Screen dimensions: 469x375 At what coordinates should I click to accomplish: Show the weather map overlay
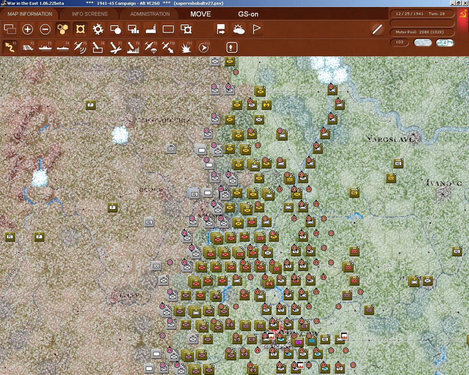pyautogui.click(x=239, y=29)
